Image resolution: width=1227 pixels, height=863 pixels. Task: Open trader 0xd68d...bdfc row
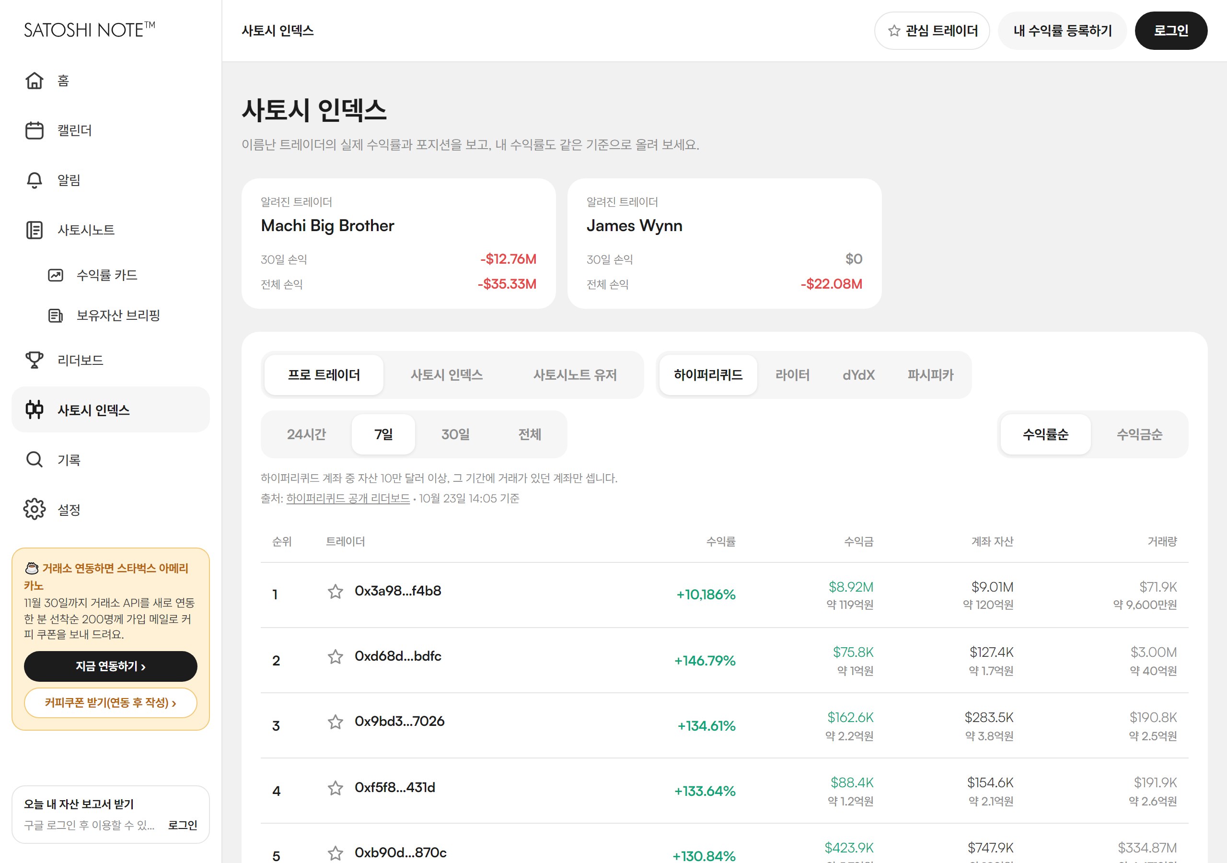pos(724,660)
